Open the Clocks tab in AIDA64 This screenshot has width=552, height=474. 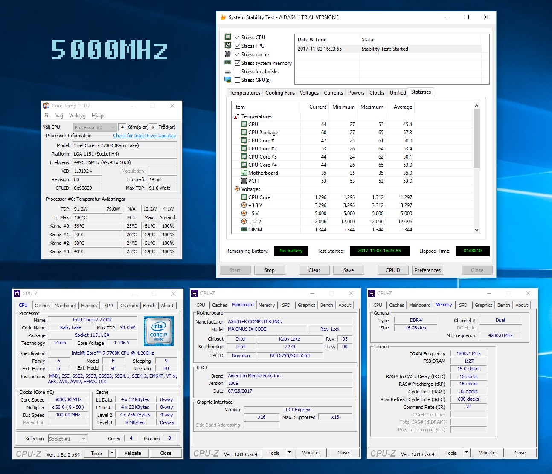tap(377, 93)
